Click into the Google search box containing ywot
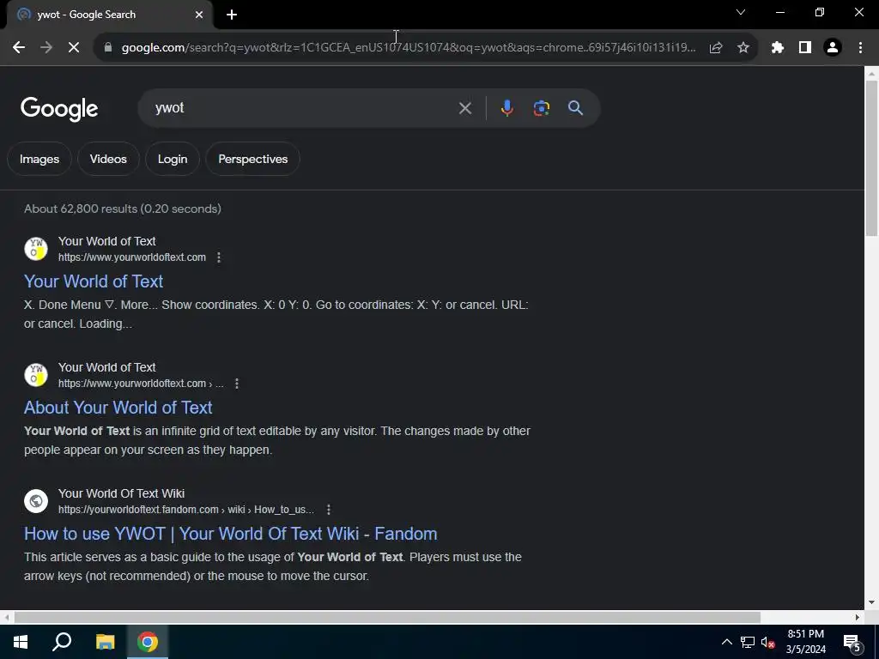The height and width of the screenshot is (659, 879). point(303,108)
